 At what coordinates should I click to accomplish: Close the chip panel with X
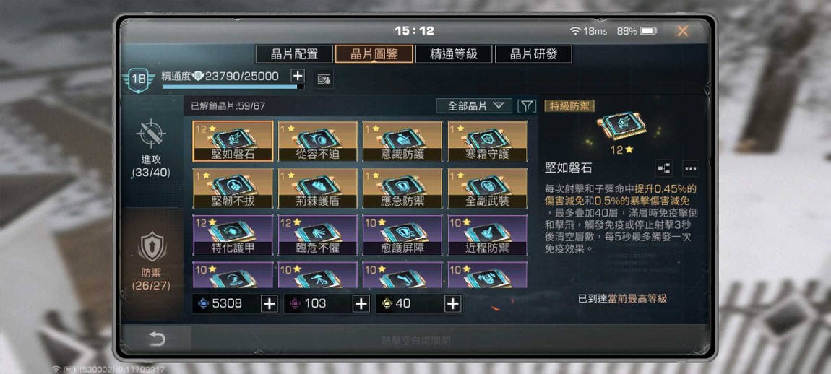pos(683,31)
